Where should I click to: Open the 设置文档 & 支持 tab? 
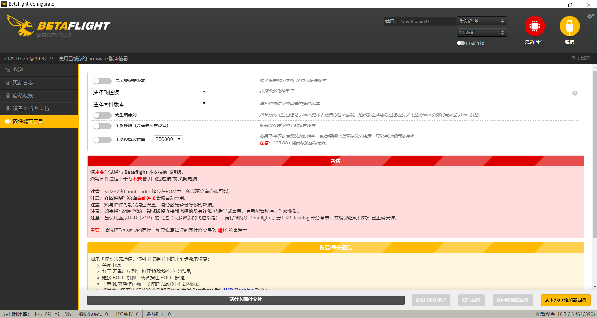(39, 108)
